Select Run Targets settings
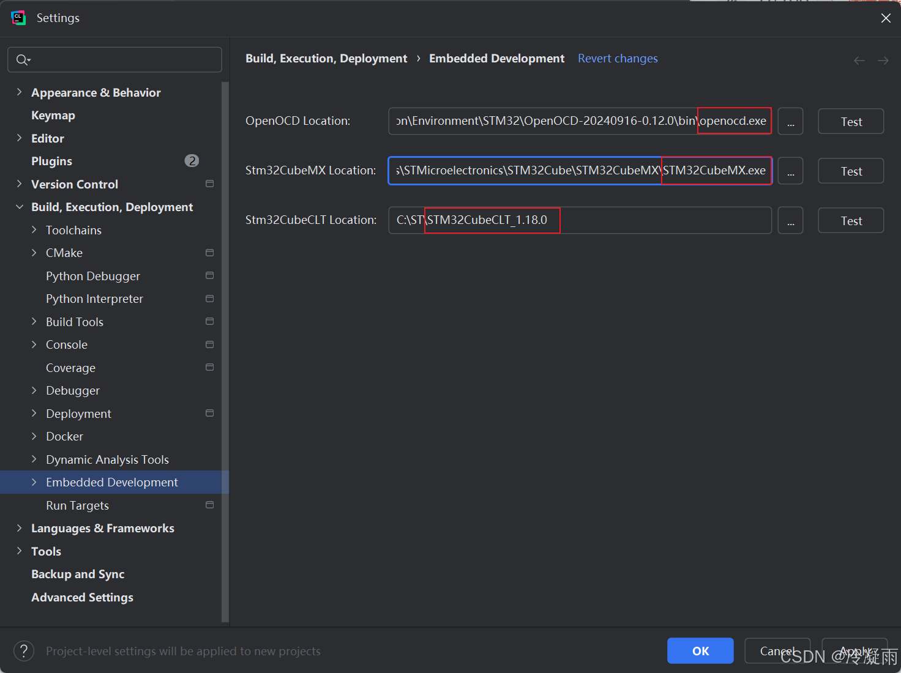 [77, 505]
